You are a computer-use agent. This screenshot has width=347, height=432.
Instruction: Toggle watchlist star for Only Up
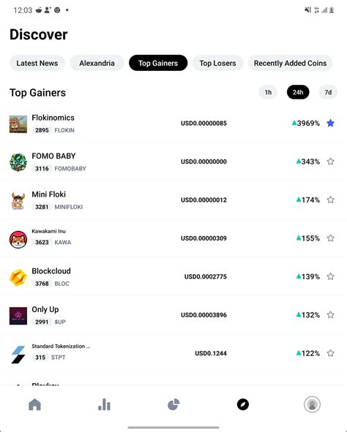coord(330,314)
